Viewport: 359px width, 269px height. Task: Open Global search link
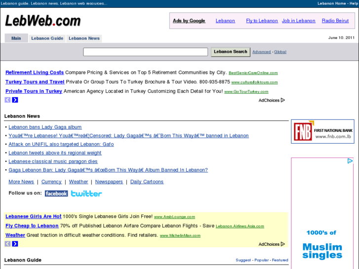pyautogui.click(x=280, y=52)
